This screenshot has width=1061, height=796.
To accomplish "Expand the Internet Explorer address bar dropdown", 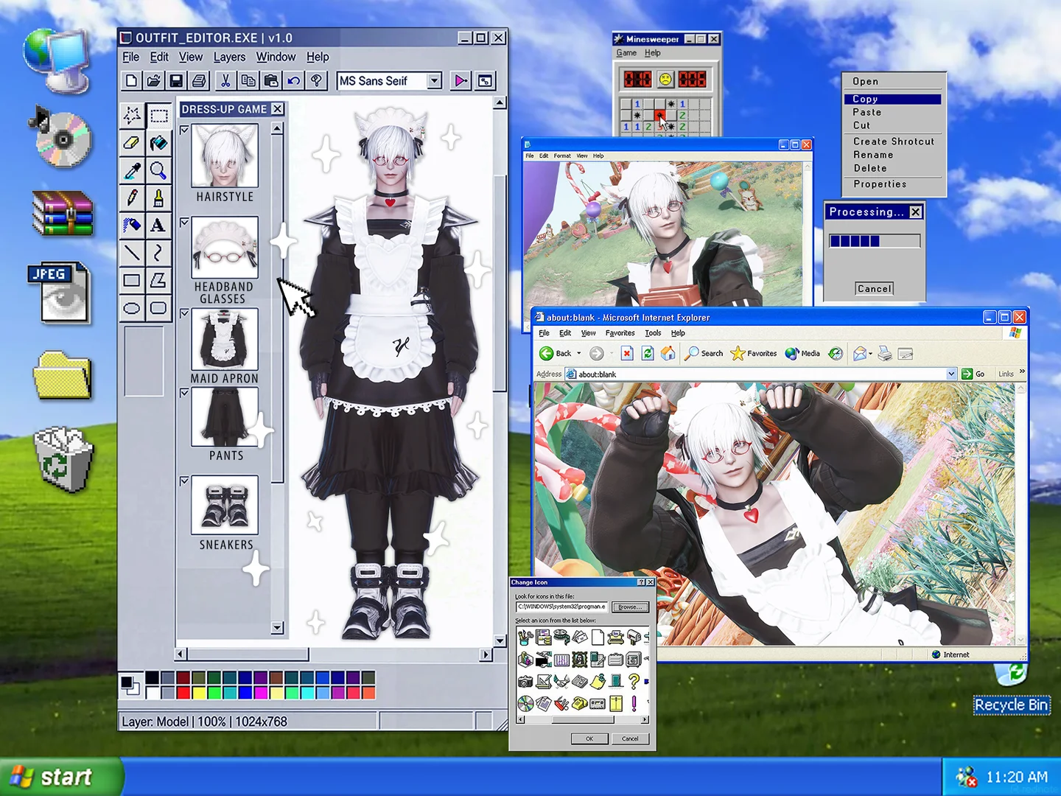I will click(951, 374).
